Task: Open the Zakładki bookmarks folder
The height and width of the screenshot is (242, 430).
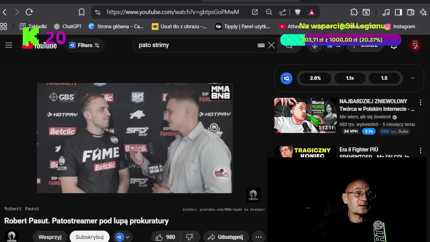Action: [33, 26]
